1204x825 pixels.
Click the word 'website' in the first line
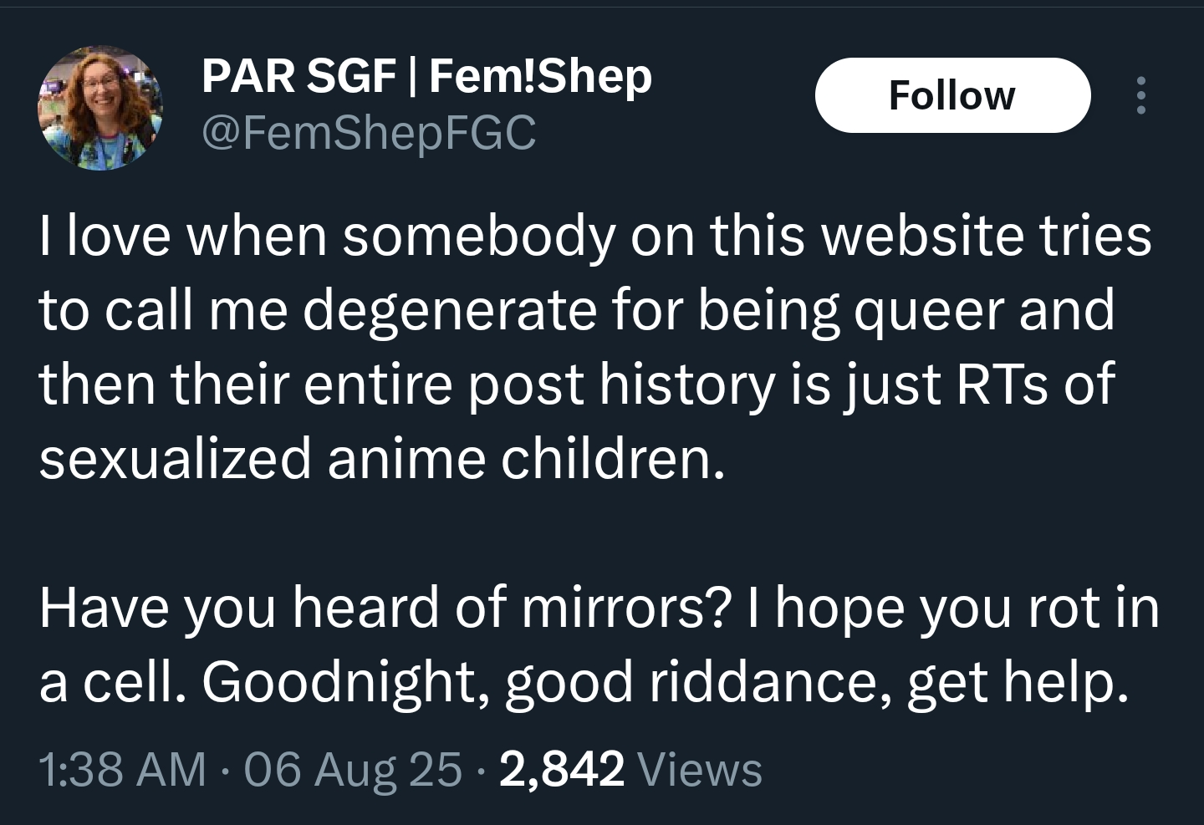[923, 236]
